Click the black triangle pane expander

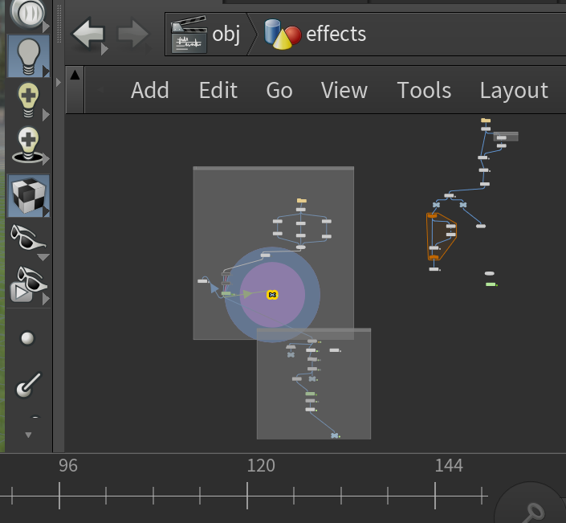pyautogui.click(x=75, y=76)
